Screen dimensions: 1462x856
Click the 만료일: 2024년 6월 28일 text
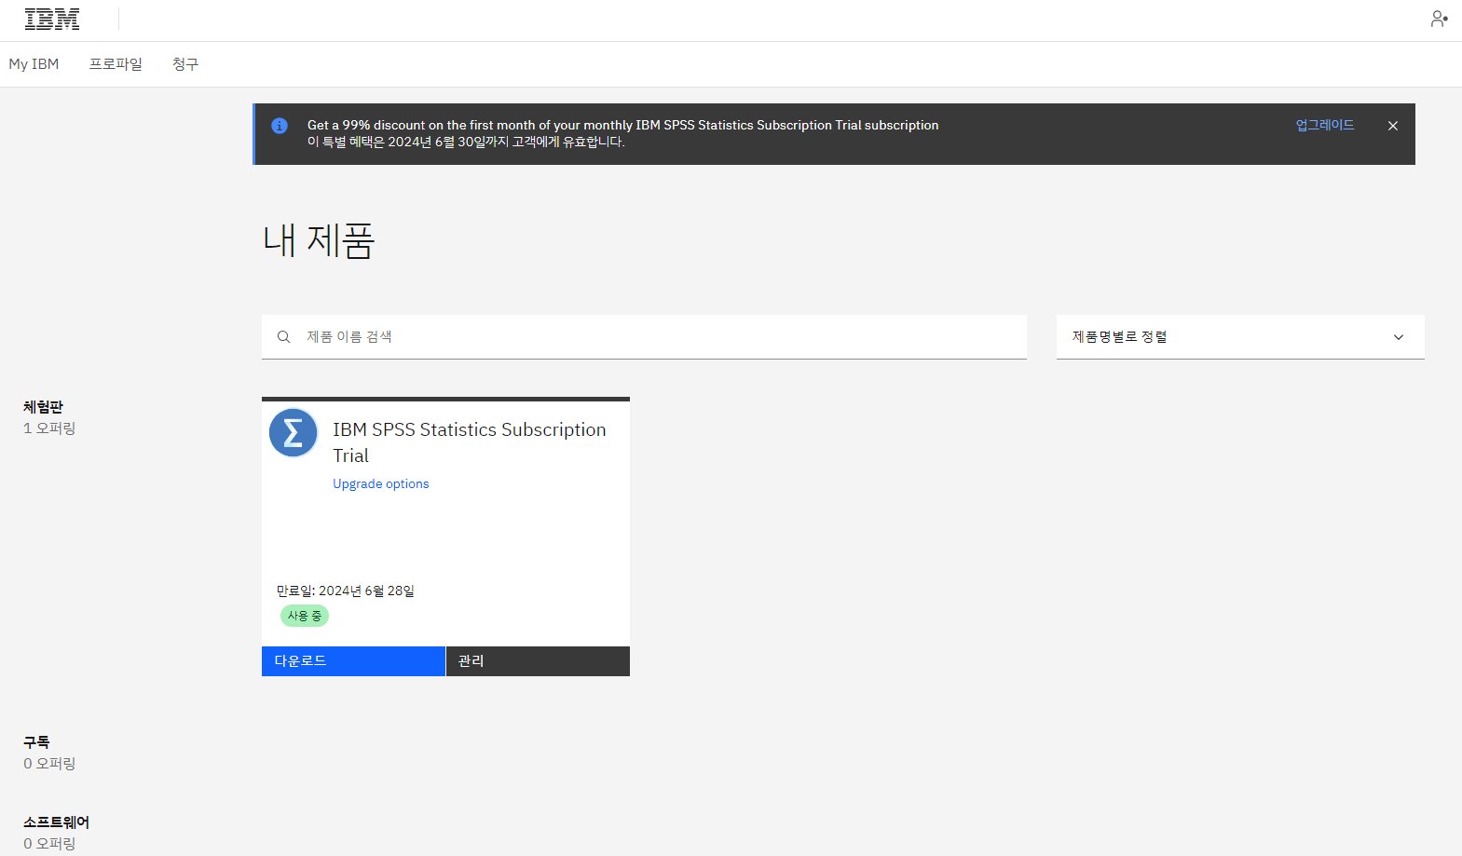pos(346,591)
